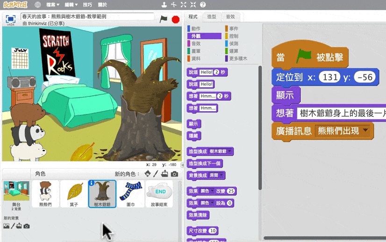
Task: Open the 關於 menu
Action: tap(102, 5)
